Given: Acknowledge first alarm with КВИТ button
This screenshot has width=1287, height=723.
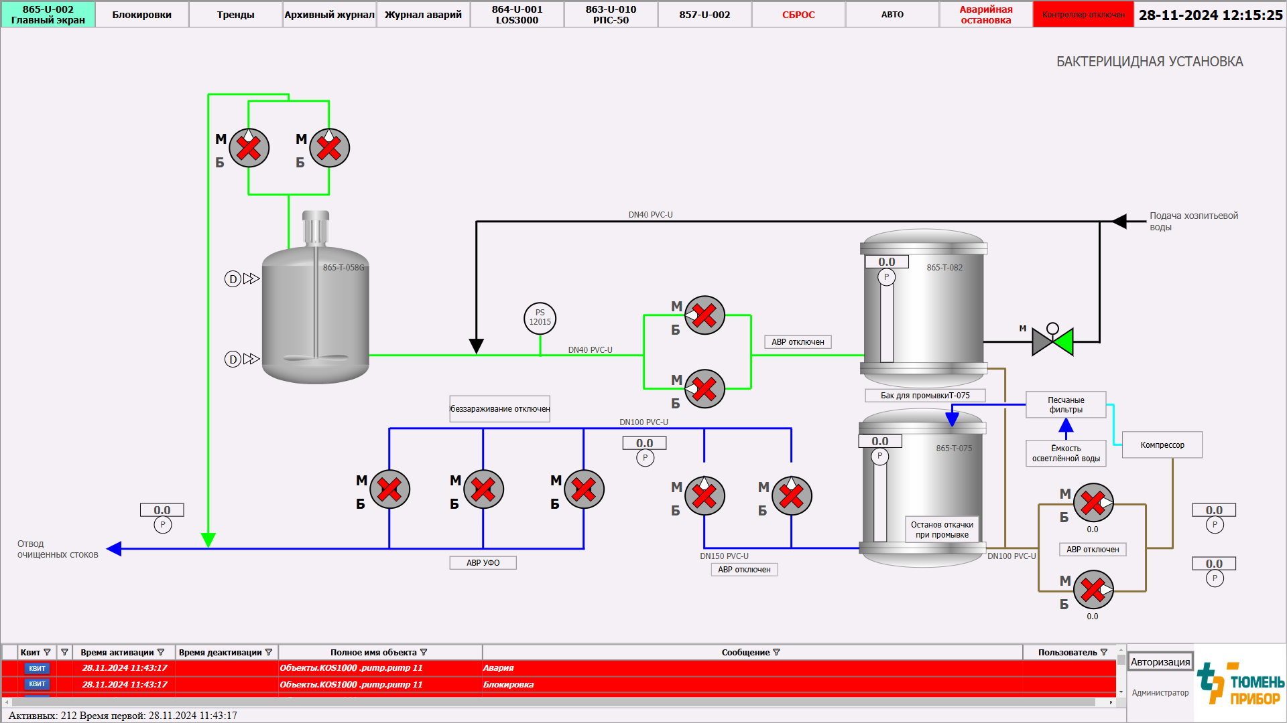Looking at the screenshot, I should 37,668.
